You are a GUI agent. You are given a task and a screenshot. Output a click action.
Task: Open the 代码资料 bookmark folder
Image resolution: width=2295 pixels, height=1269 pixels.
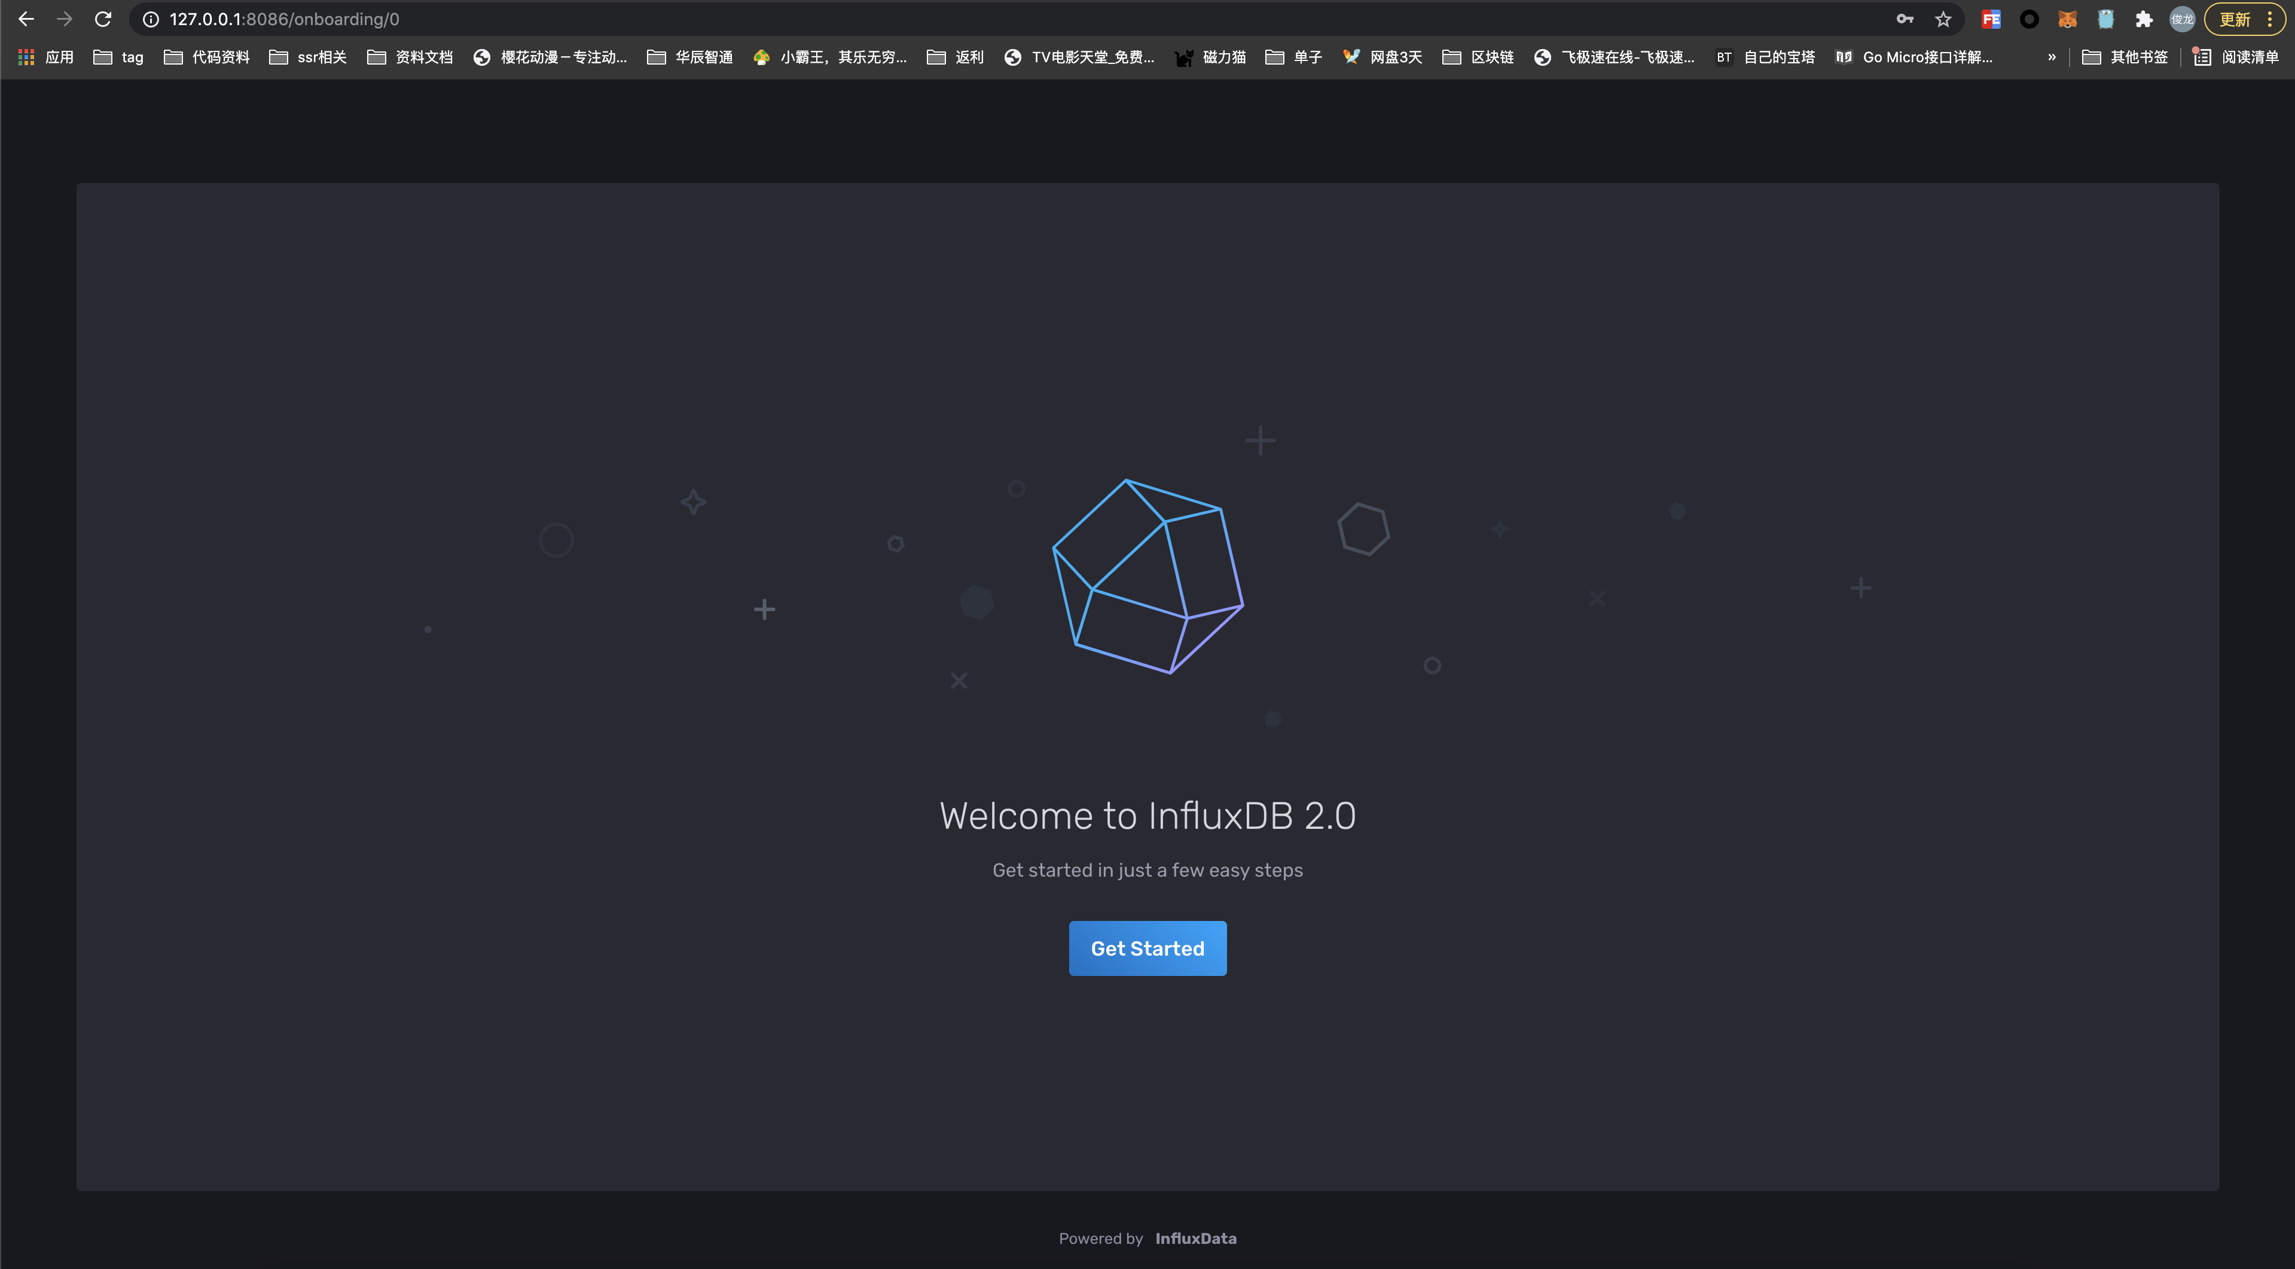coord(207,57)
